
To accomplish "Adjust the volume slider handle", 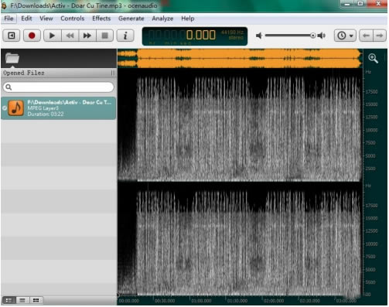I will coord(312,36).
